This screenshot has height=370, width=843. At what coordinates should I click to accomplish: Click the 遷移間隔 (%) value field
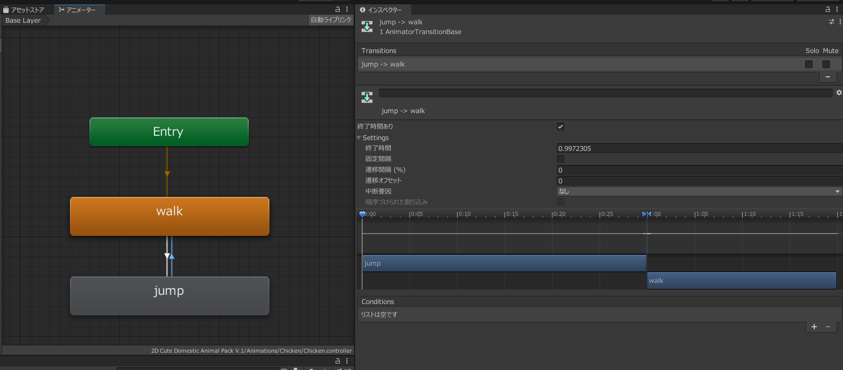click(x=699, y=170)
